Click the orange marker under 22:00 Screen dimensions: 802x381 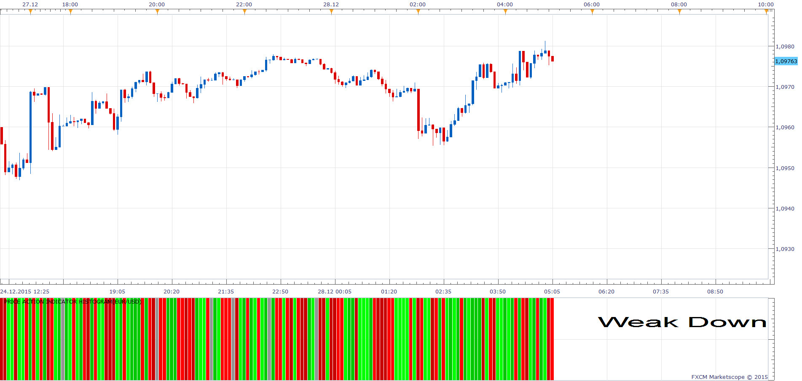click(x=244, y=11)
